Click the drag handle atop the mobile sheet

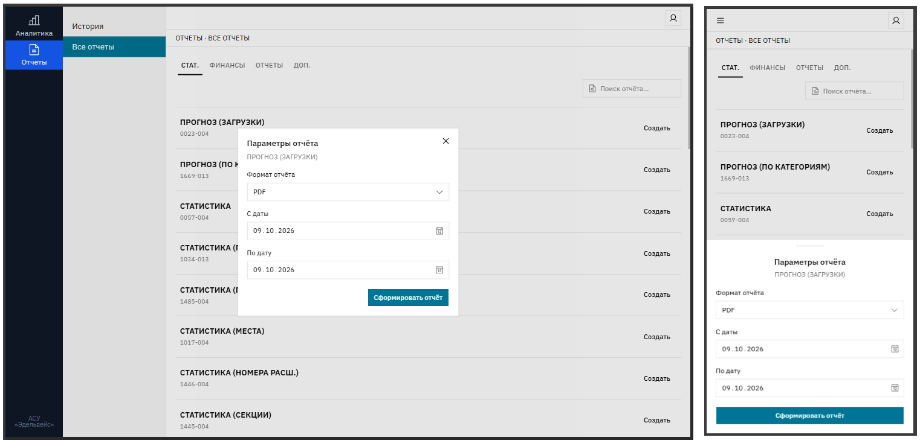[810, 246]
